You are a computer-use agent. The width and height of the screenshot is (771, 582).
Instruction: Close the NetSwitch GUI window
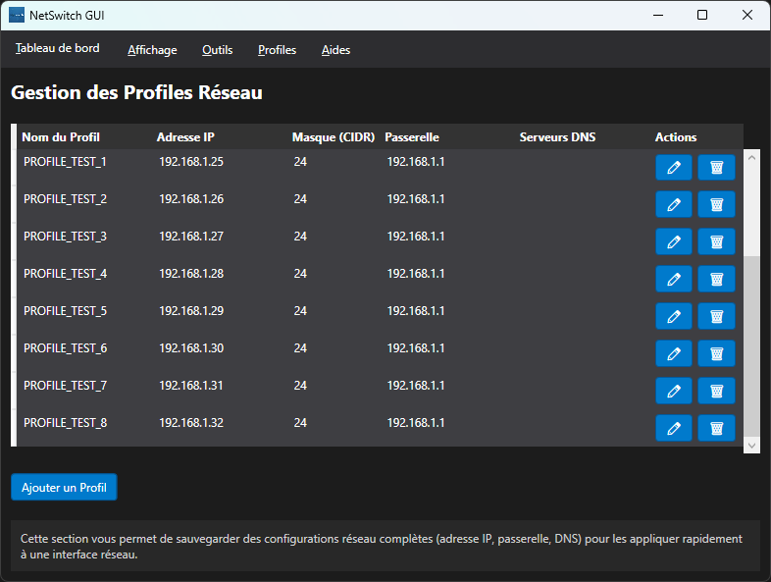747,16
